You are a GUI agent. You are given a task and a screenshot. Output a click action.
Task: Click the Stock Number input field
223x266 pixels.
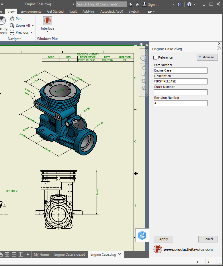pyautogui.click(x=180, y=92)
